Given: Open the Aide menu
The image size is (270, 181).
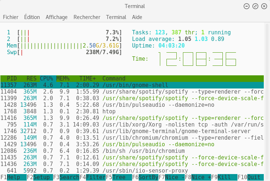Looking at the screenshot, I should (x=137, y=17).
